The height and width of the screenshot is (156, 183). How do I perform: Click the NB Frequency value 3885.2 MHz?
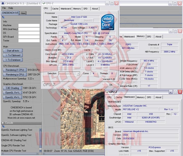click(x=170, y=52)
